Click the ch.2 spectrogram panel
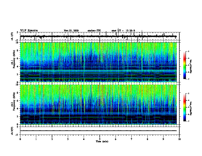 pyautogui.click(x=98, y=105)
